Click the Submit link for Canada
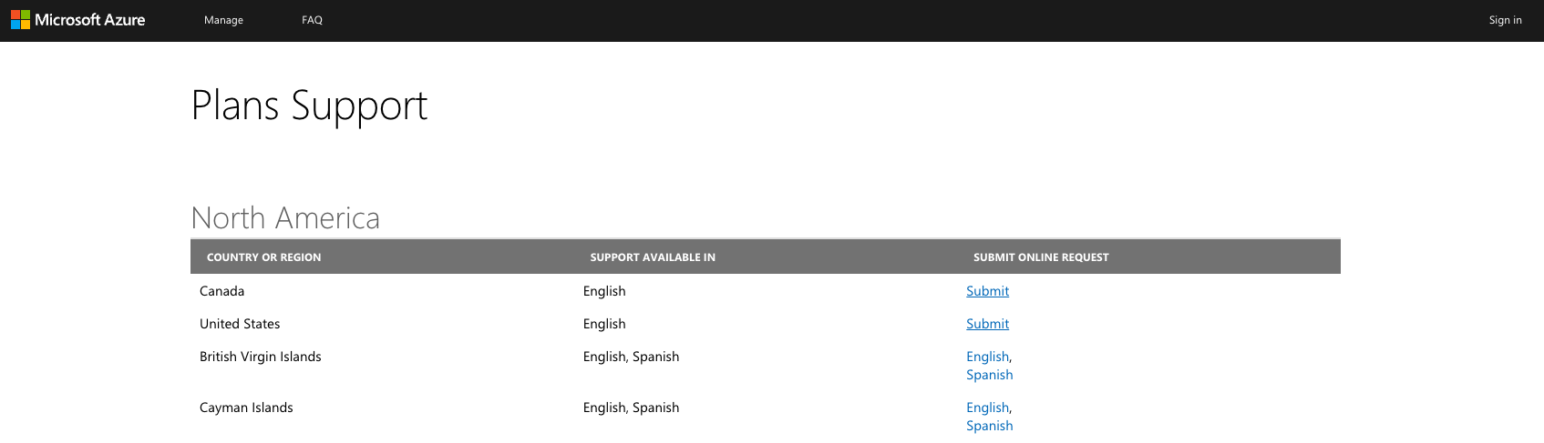 click(987, 291)
